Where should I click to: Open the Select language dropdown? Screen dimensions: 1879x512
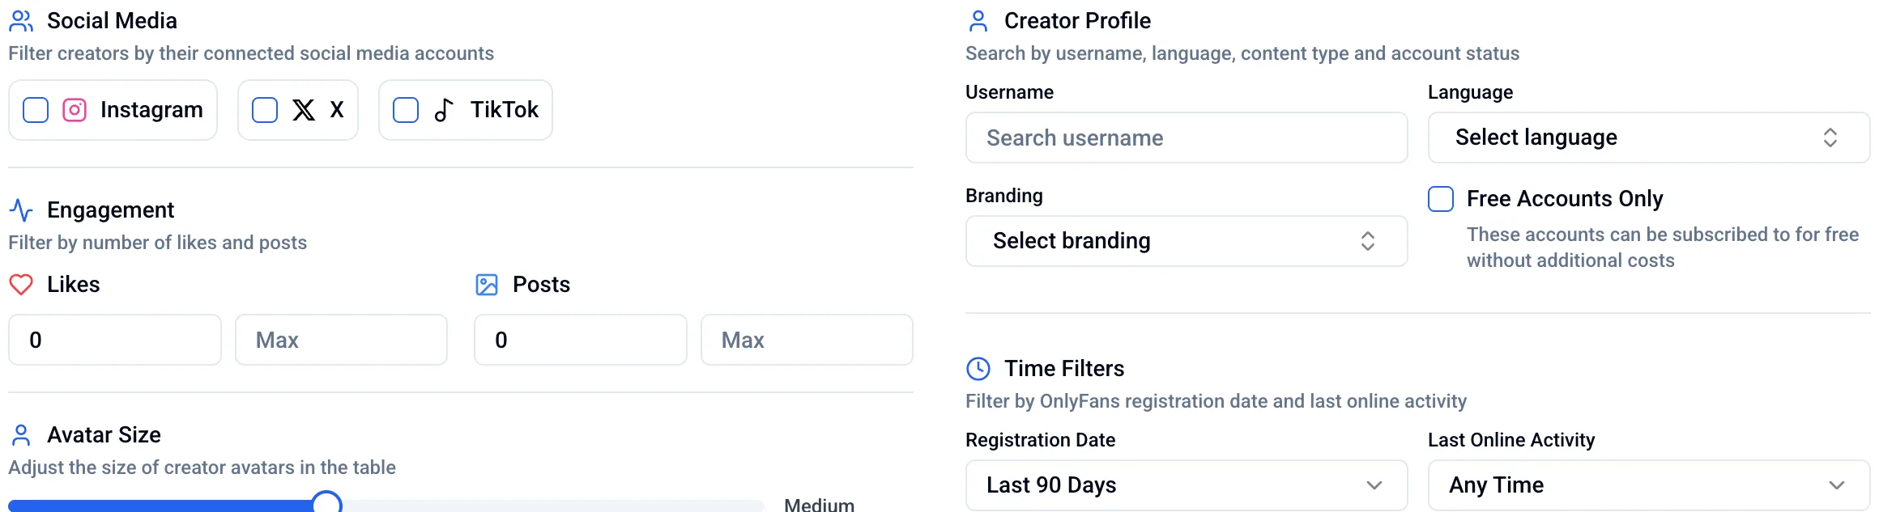coord(1648,138)
